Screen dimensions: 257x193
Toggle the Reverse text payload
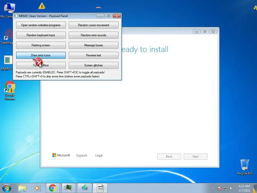click(x=93, y=55)
